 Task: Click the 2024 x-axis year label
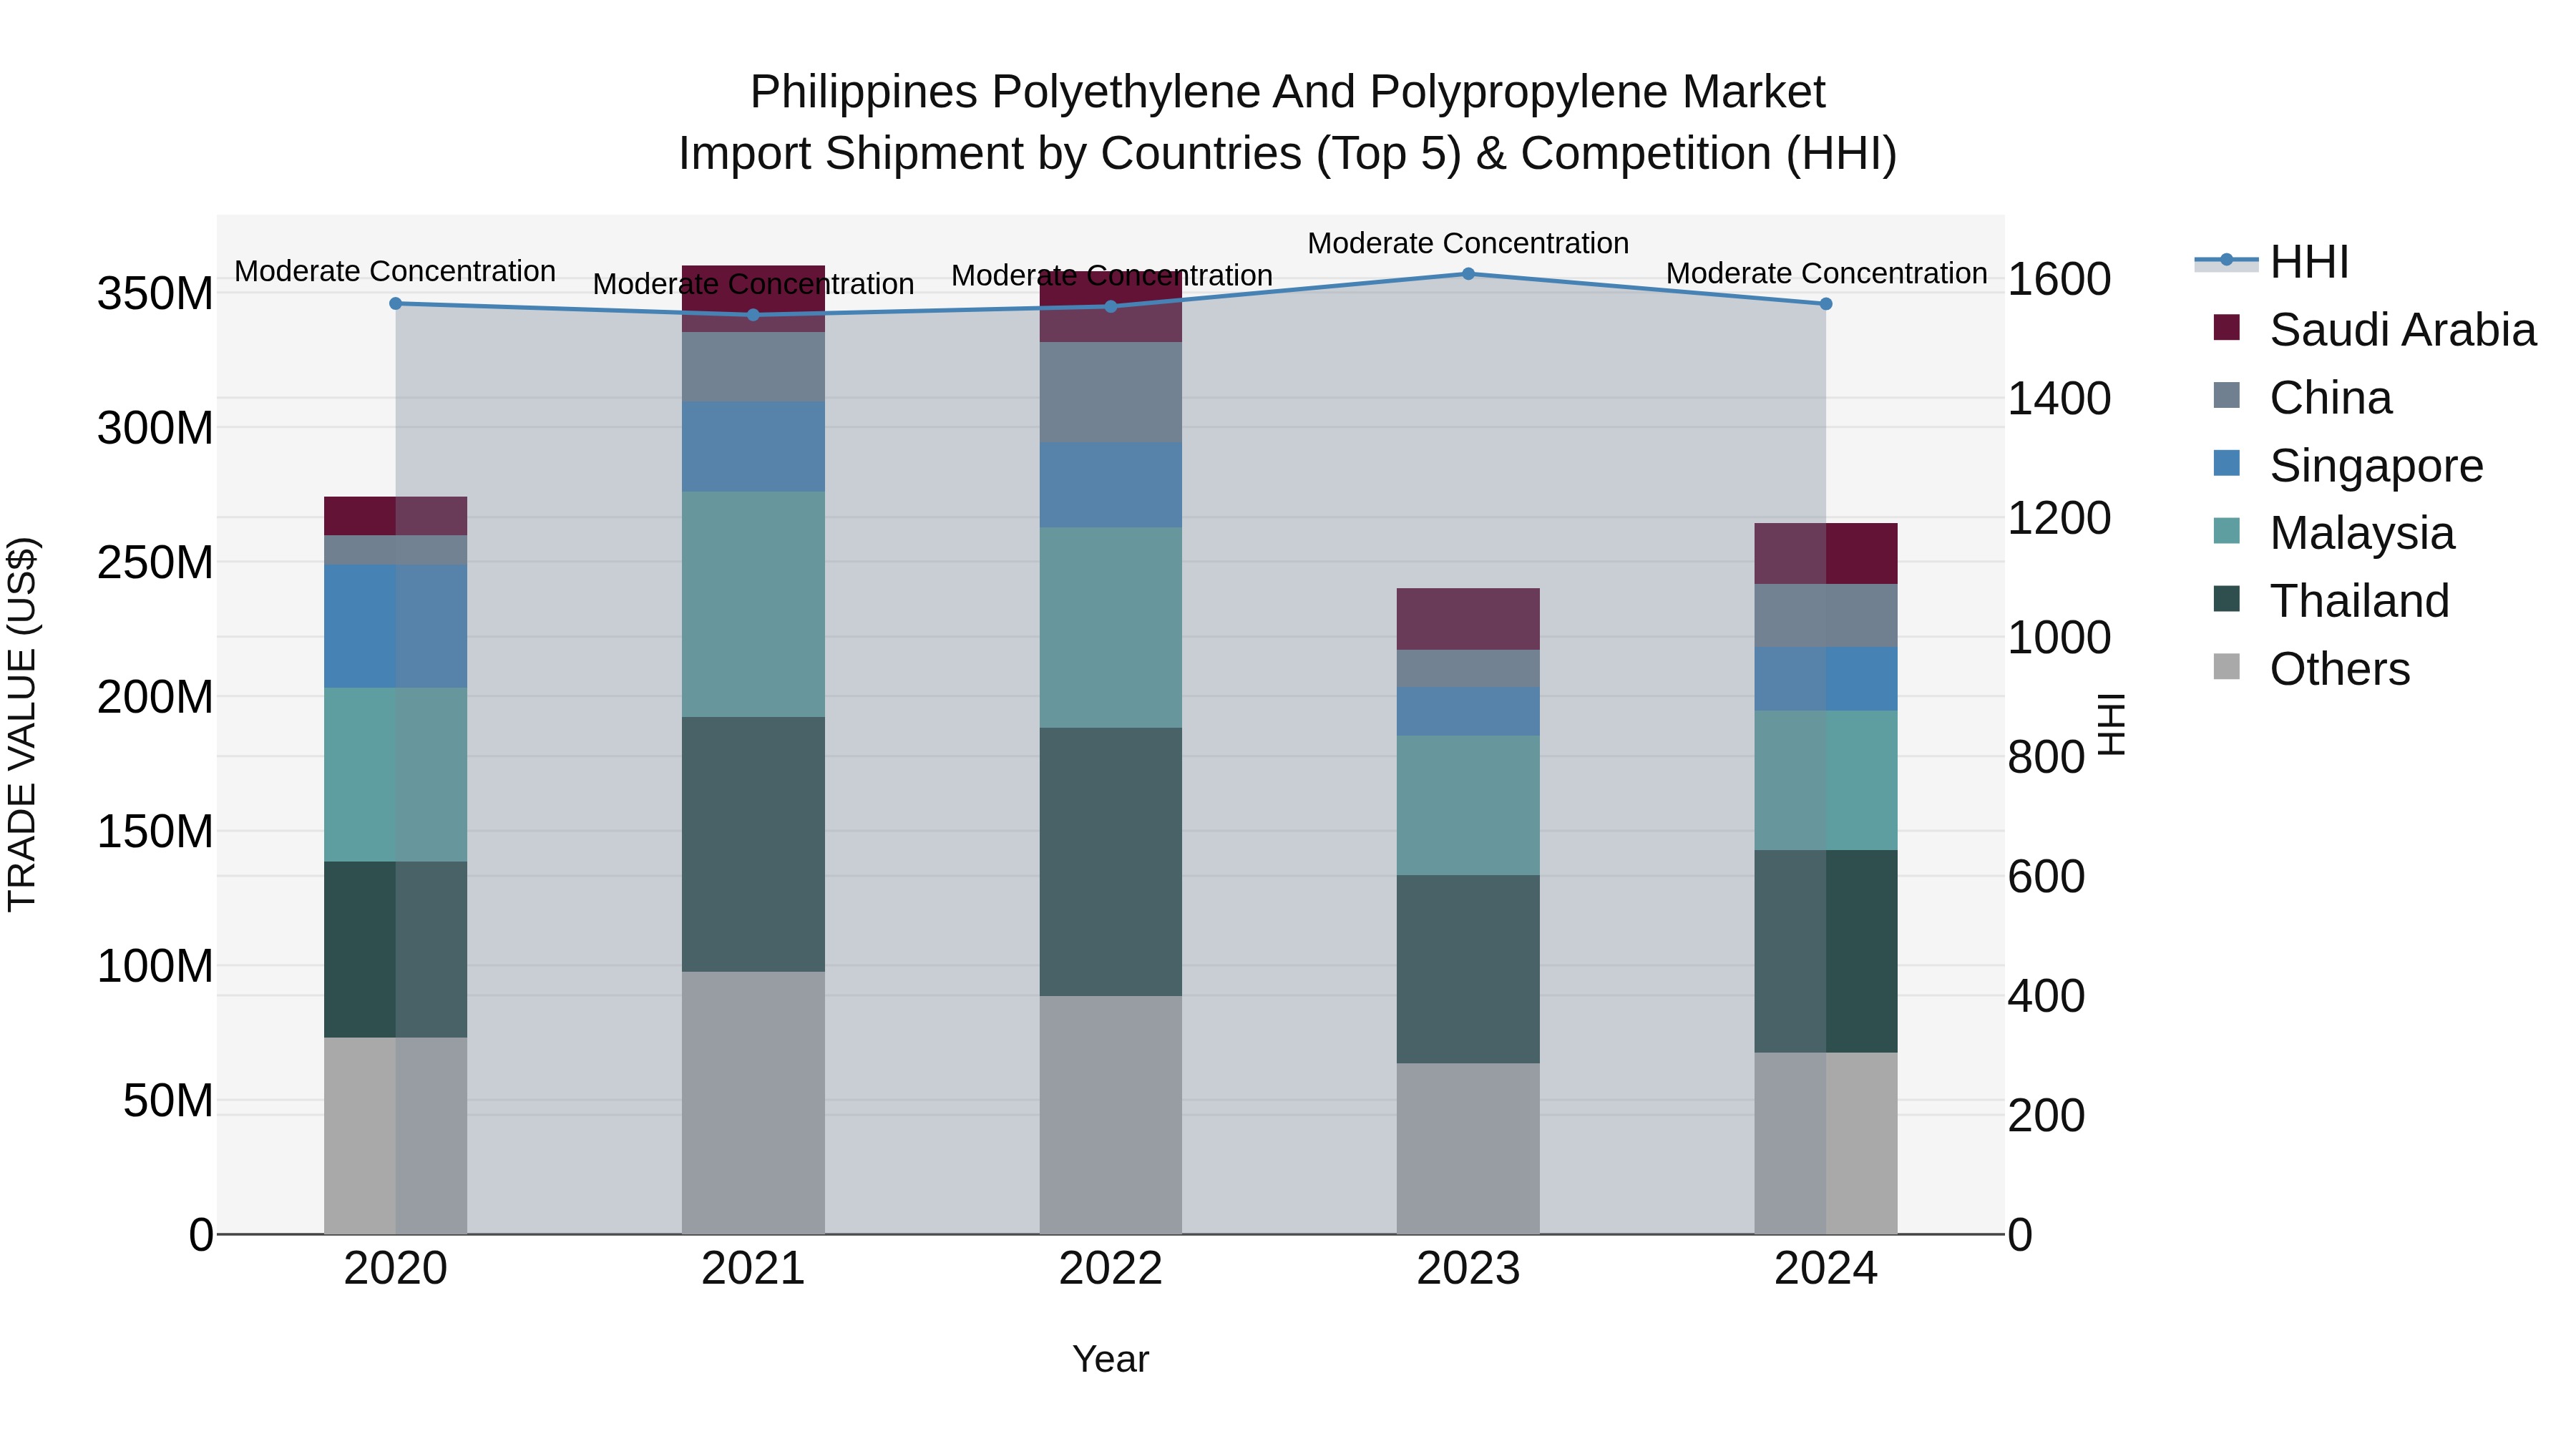(1826, 1269)
